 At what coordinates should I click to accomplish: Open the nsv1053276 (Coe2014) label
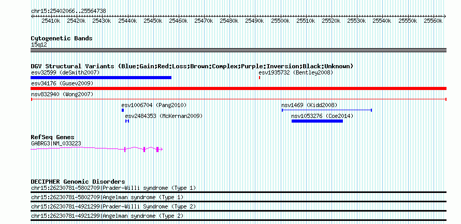click(323, 116)
